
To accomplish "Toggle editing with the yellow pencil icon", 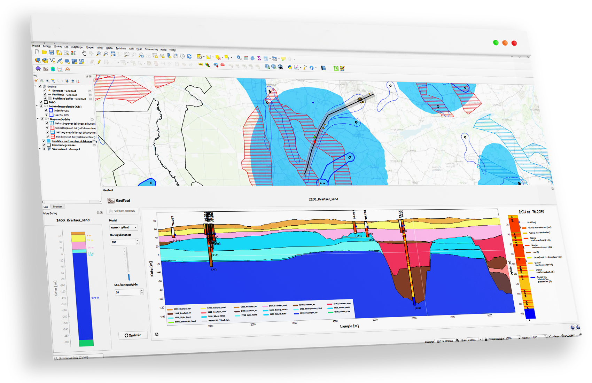I will [x=99, y=62].
